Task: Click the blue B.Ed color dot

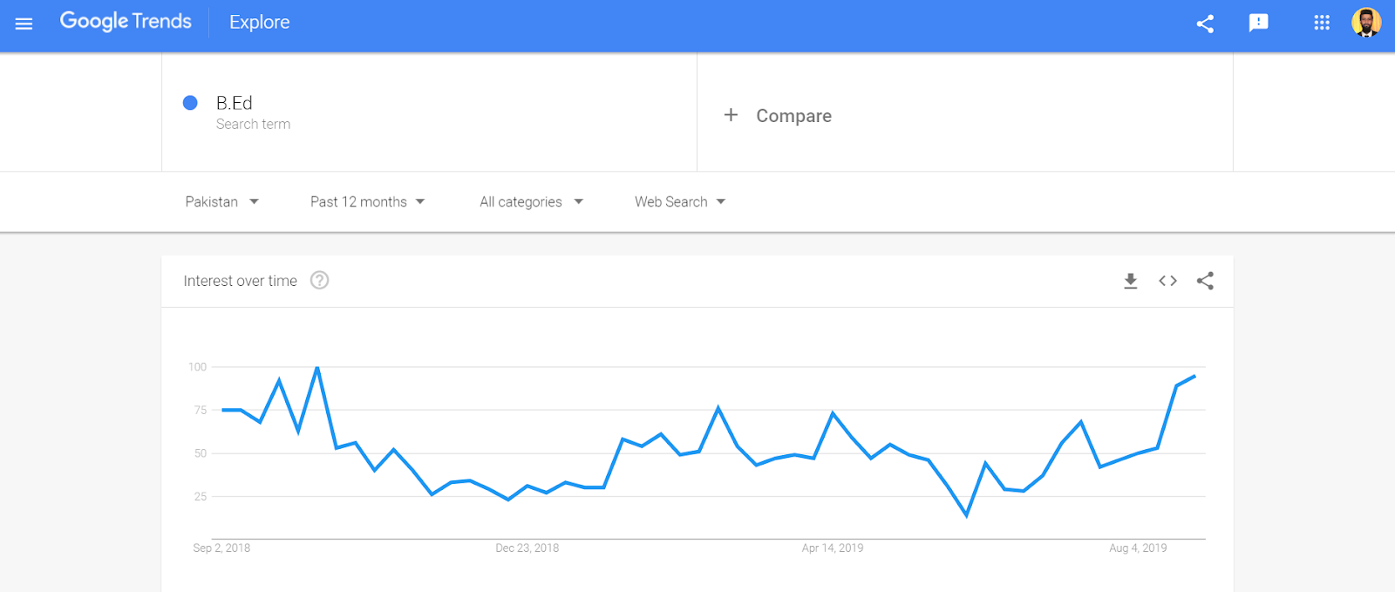Action: coord(190,103)
